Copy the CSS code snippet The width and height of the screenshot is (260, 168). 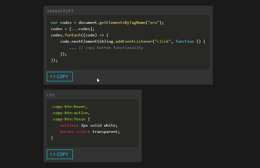tap(60, 154)
